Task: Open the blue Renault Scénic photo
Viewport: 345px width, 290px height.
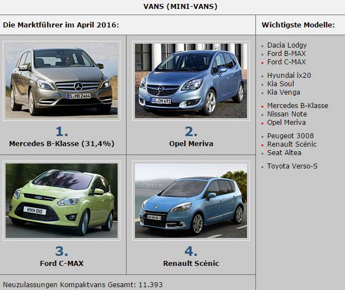Action: point(191,200)
